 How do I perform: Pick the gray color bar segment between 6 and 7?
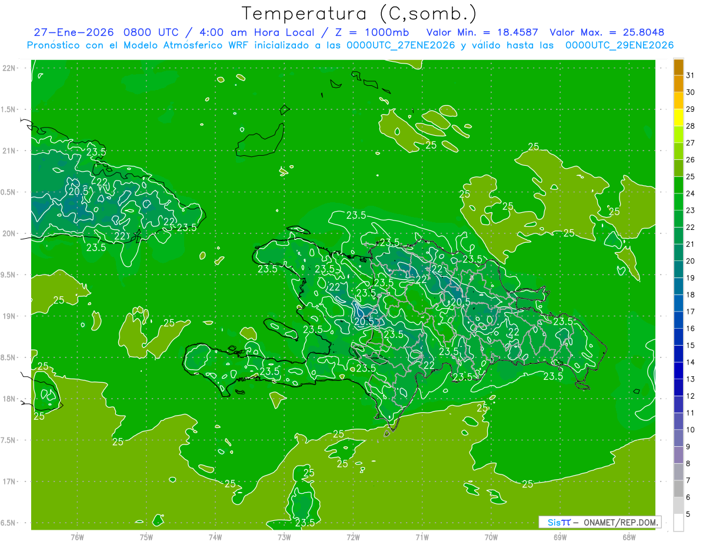(678, 489)
